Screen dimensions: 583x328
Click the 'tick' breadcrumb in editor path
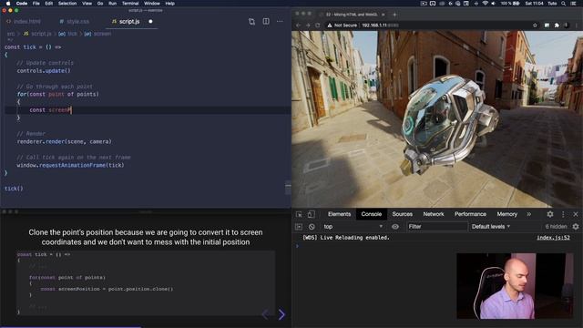(68, 34)
